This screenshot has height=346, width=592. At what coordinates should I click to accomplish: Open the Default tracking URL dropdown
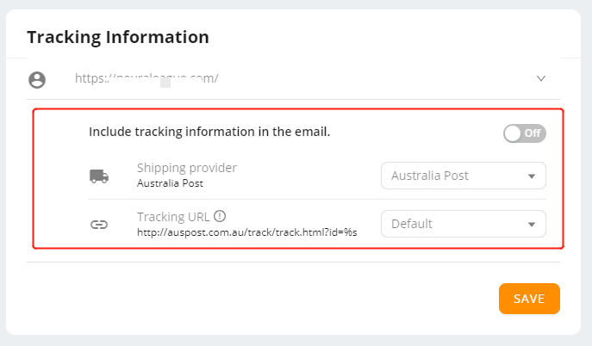tap(464, 224)
